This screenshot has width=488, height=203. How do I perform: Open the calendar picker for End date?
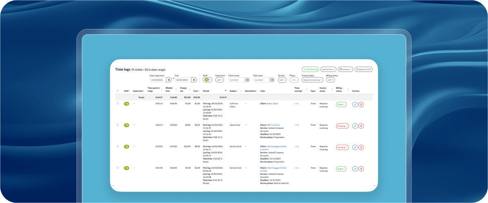tap(194, 80)
